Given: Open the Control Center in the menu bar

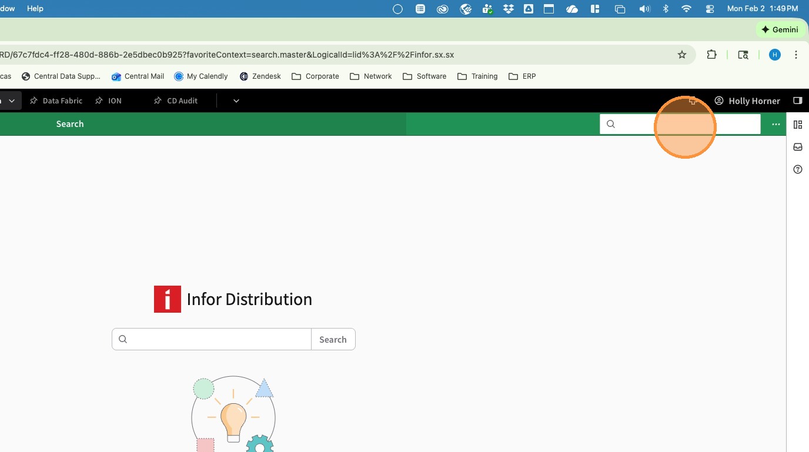Looking at the screenshot, I should [710, 9].
